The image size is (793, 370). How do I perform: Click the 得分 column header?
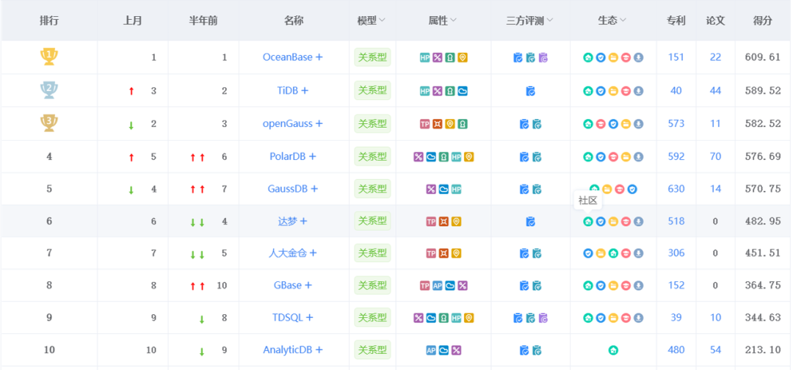pos(763,21)
